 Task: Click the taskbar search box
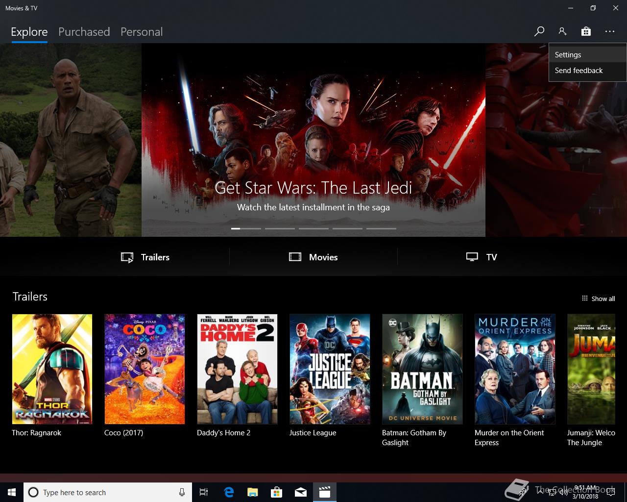click(107, 492)
